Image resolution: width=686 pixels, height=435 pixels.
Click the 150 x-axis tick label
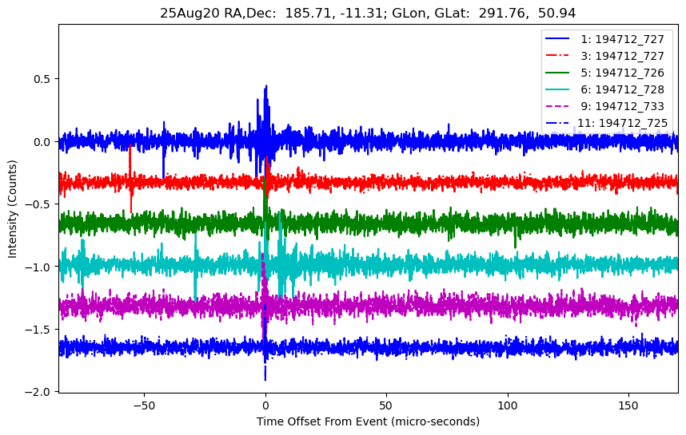[x=628, y=405]
